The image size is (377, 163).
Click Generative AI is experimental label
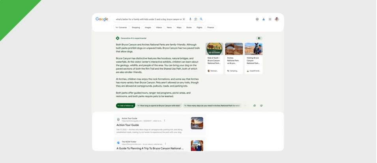[133, 38]
